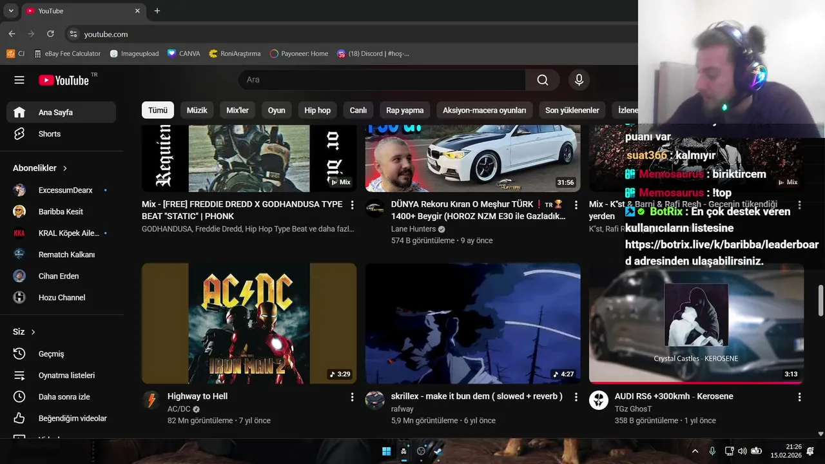Open Oynatma listeleri playlists icon

[19, 375]
